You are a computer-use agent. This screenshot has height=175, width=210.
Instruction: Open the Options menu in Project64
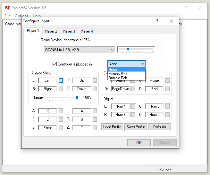click(x=21, y=16)
